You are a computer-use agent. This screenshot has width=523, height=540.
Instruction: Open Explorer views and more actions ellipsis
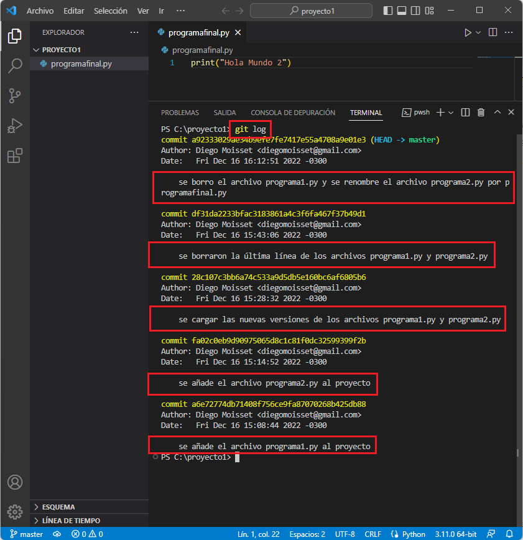[x=134, y=32]
